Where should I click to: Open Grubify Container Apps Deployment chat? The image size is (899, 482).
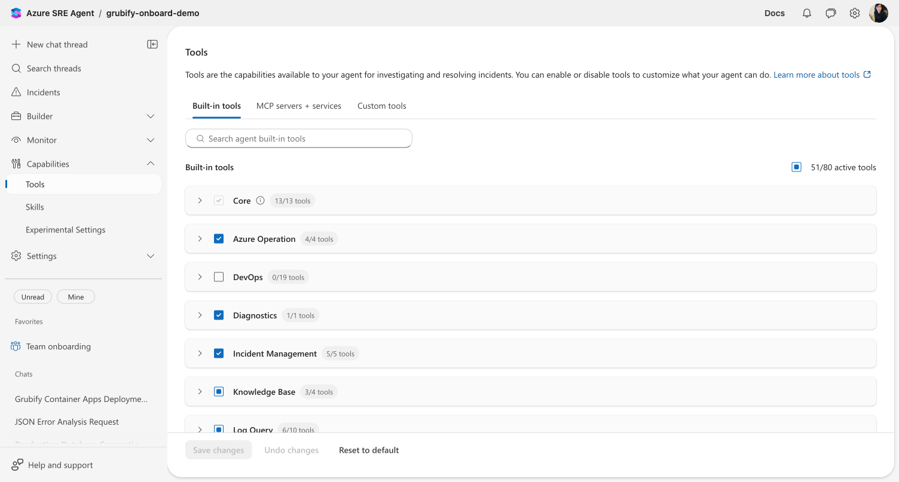(x=81, y=399)
